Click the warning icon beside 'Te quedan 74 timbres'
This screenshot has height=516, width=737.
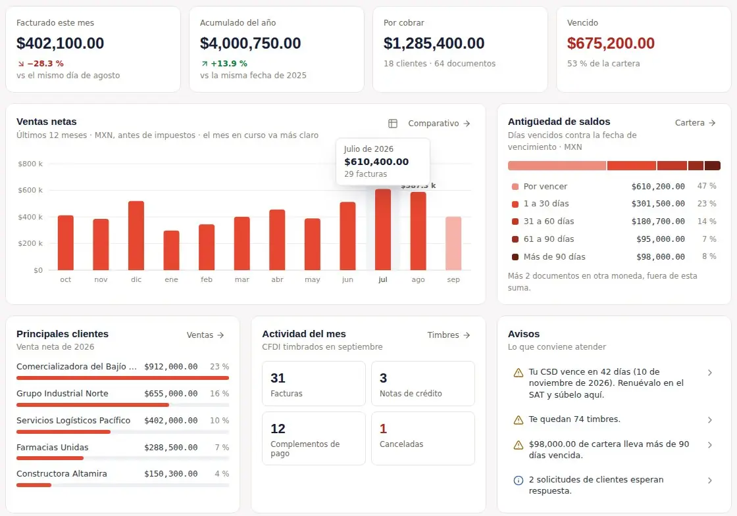pyautogui.click(x=519, y=420)
